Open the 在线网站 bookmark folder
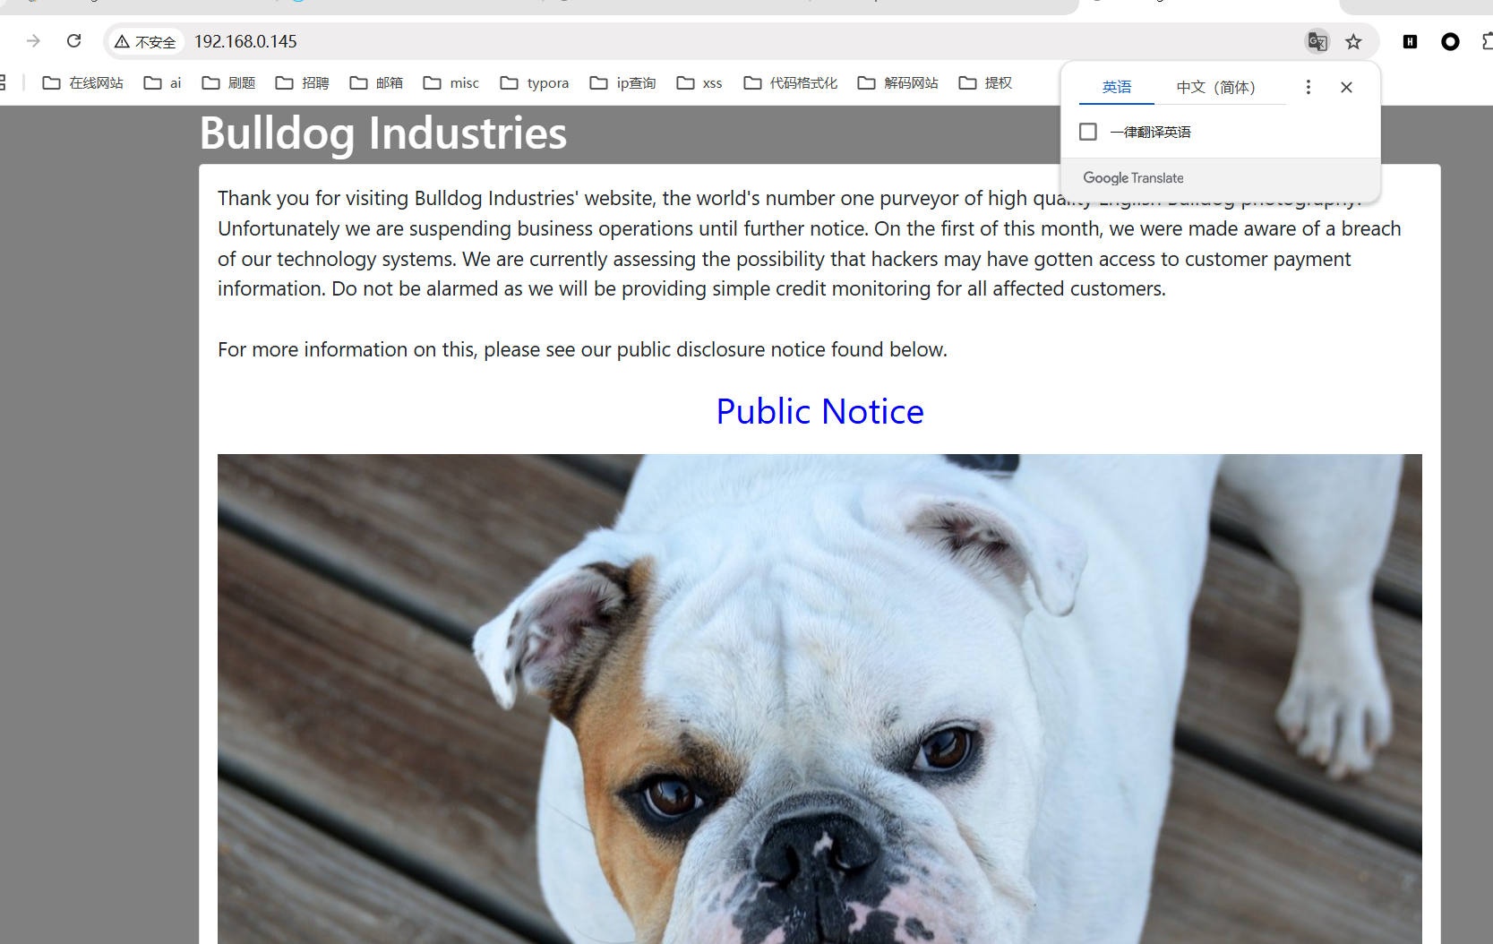 (x=83, y=83)
